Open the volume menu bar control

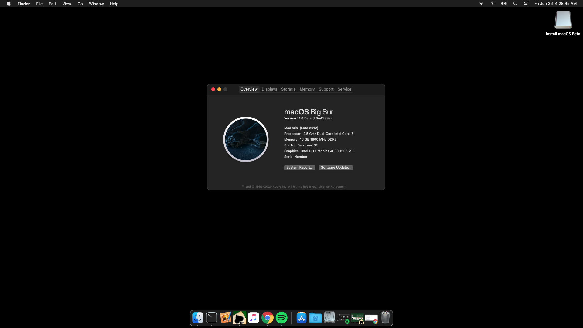coord(504,4)
